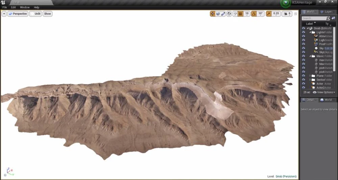Maximize viewport using the small square icon
The image size is (338, 180).
click(295, 14)
